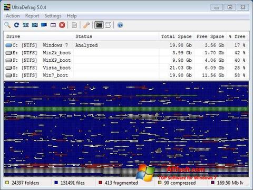The width and height of the screenshot is (253, 190).
Task: Click the red fragmented color swatch
Action: coord(101,183)
